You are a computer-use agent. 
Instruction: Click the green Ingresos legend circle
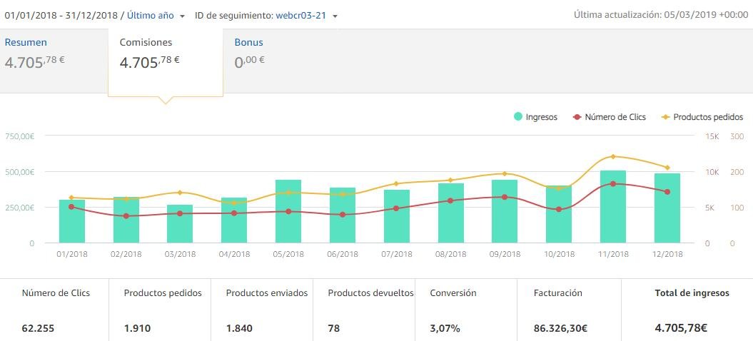coord(517,117)
